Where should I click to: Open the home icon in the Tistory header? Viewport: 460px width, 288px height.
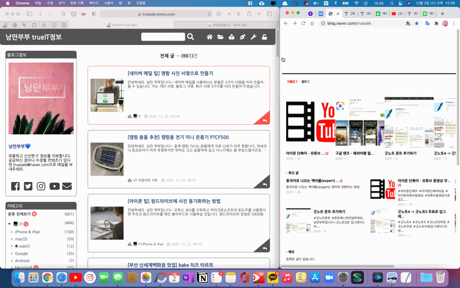[210, 37]
